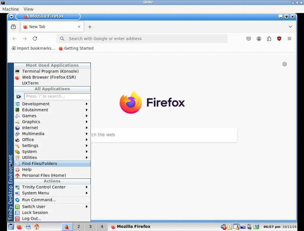
Task: Click the first red system tray icon
Action: (224, 227)
